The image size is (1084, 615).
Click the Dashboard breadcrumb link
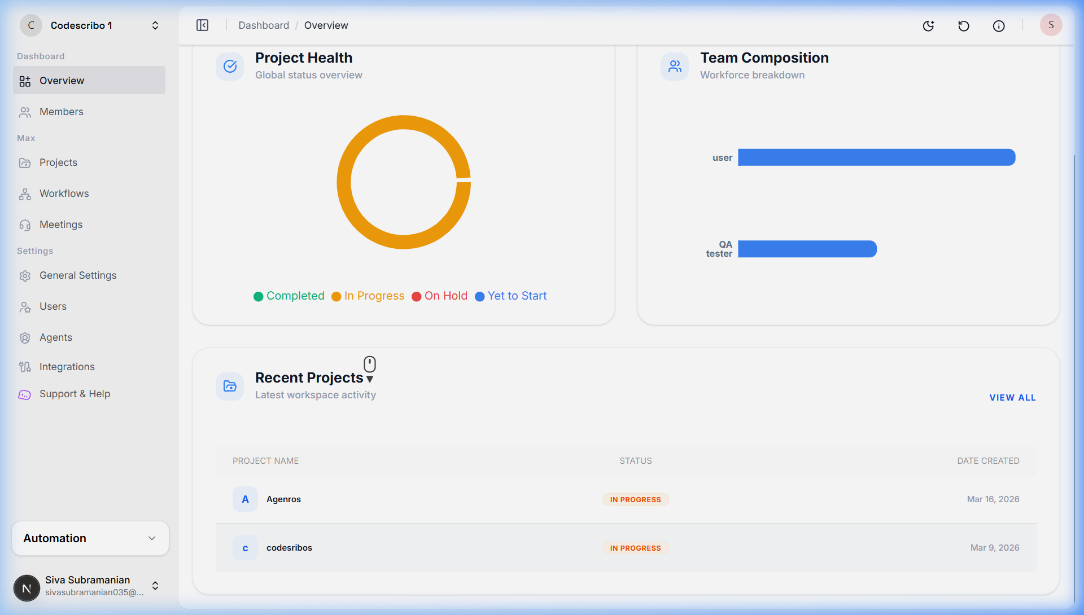(263, 25)
